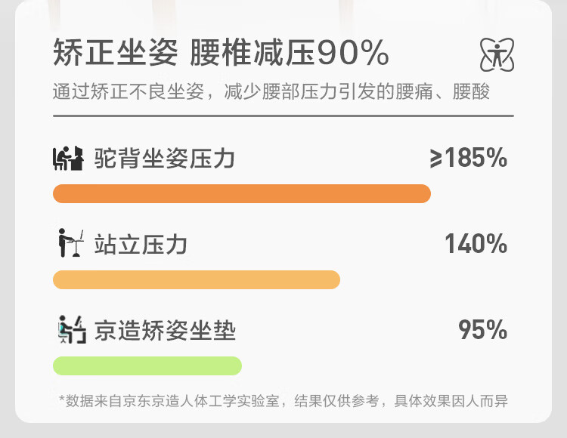This screenshot has height=438, width=567.
Task: Click the 驼背坐姿压力 label
Action: coord(165,159)
